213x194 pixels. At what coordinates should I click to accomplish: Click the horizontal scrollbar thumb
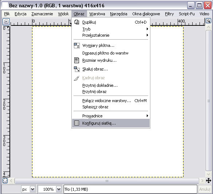[107, 181]
